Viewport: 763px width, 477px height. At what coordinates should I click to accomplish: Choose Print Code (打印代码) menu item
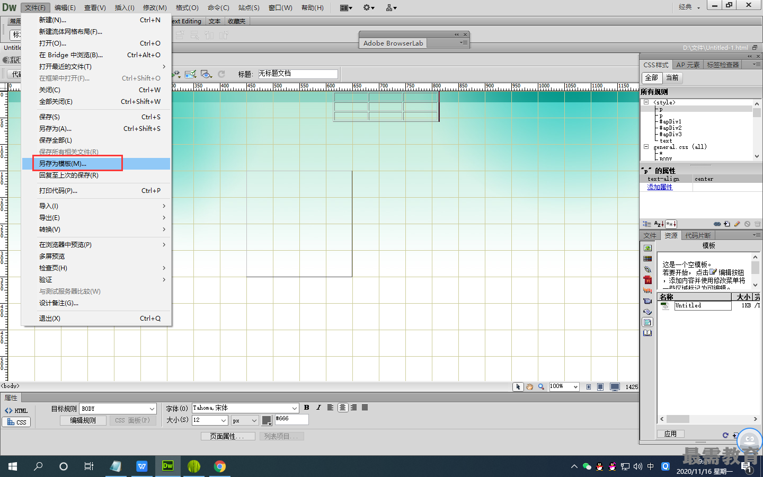click(x=96, y=191)
